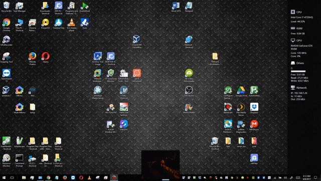Launch the Task Manager shortcut
Screen dimensions: 321x181
(x=20, y=7)
